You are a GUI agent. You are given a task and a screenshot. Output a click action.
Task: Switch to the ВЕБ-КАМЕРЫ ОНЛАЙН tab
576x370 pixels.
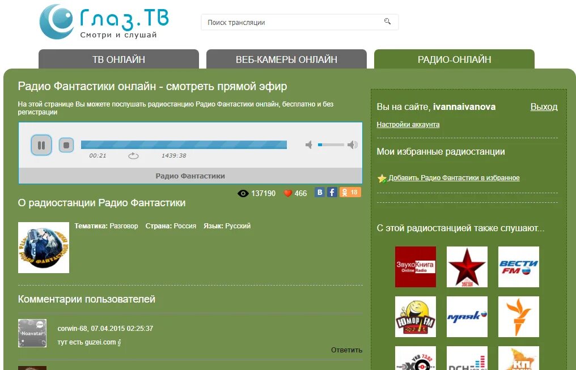coord(286,59)
